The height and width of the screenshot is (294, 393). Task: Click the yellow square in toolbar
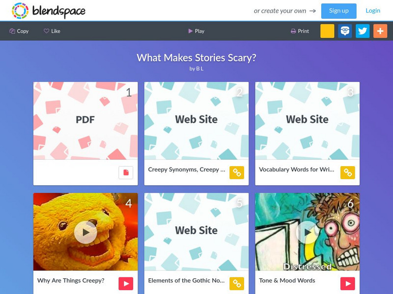tap(327, 31)
